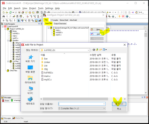Click New button in Configure Project
149x124 pixels.
97,29
